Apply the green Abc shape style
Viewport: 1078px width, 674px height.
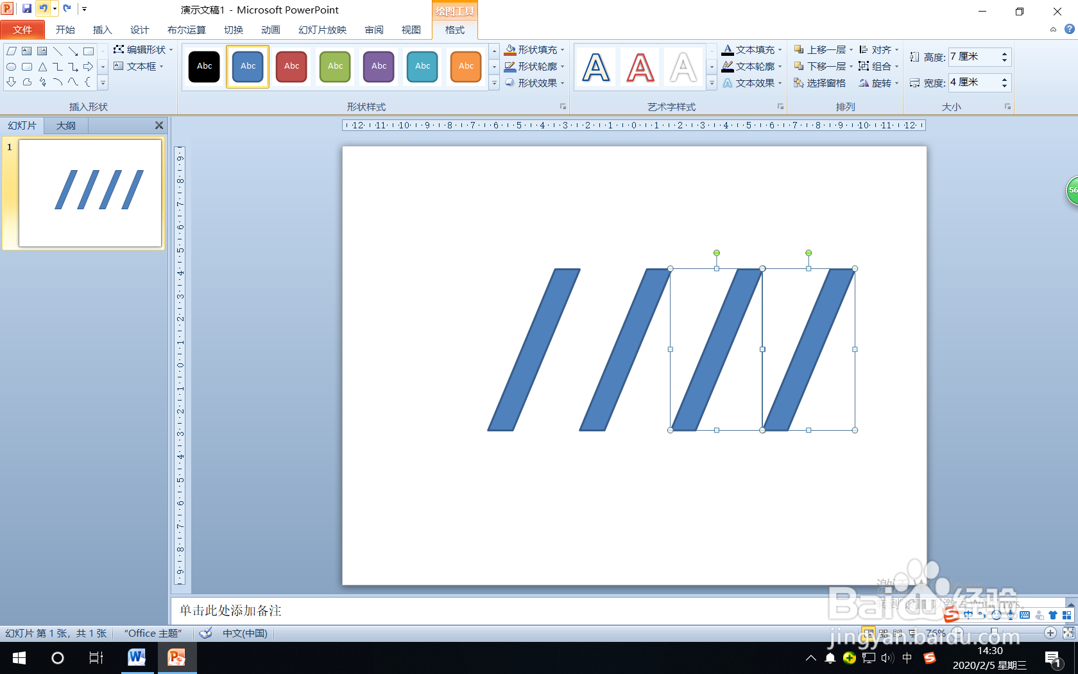tap(335, 66)
